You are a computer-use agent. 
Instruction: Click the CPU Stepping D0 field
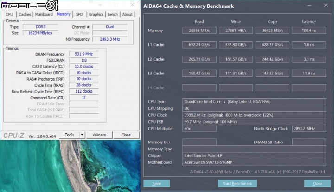coord(254,108)
